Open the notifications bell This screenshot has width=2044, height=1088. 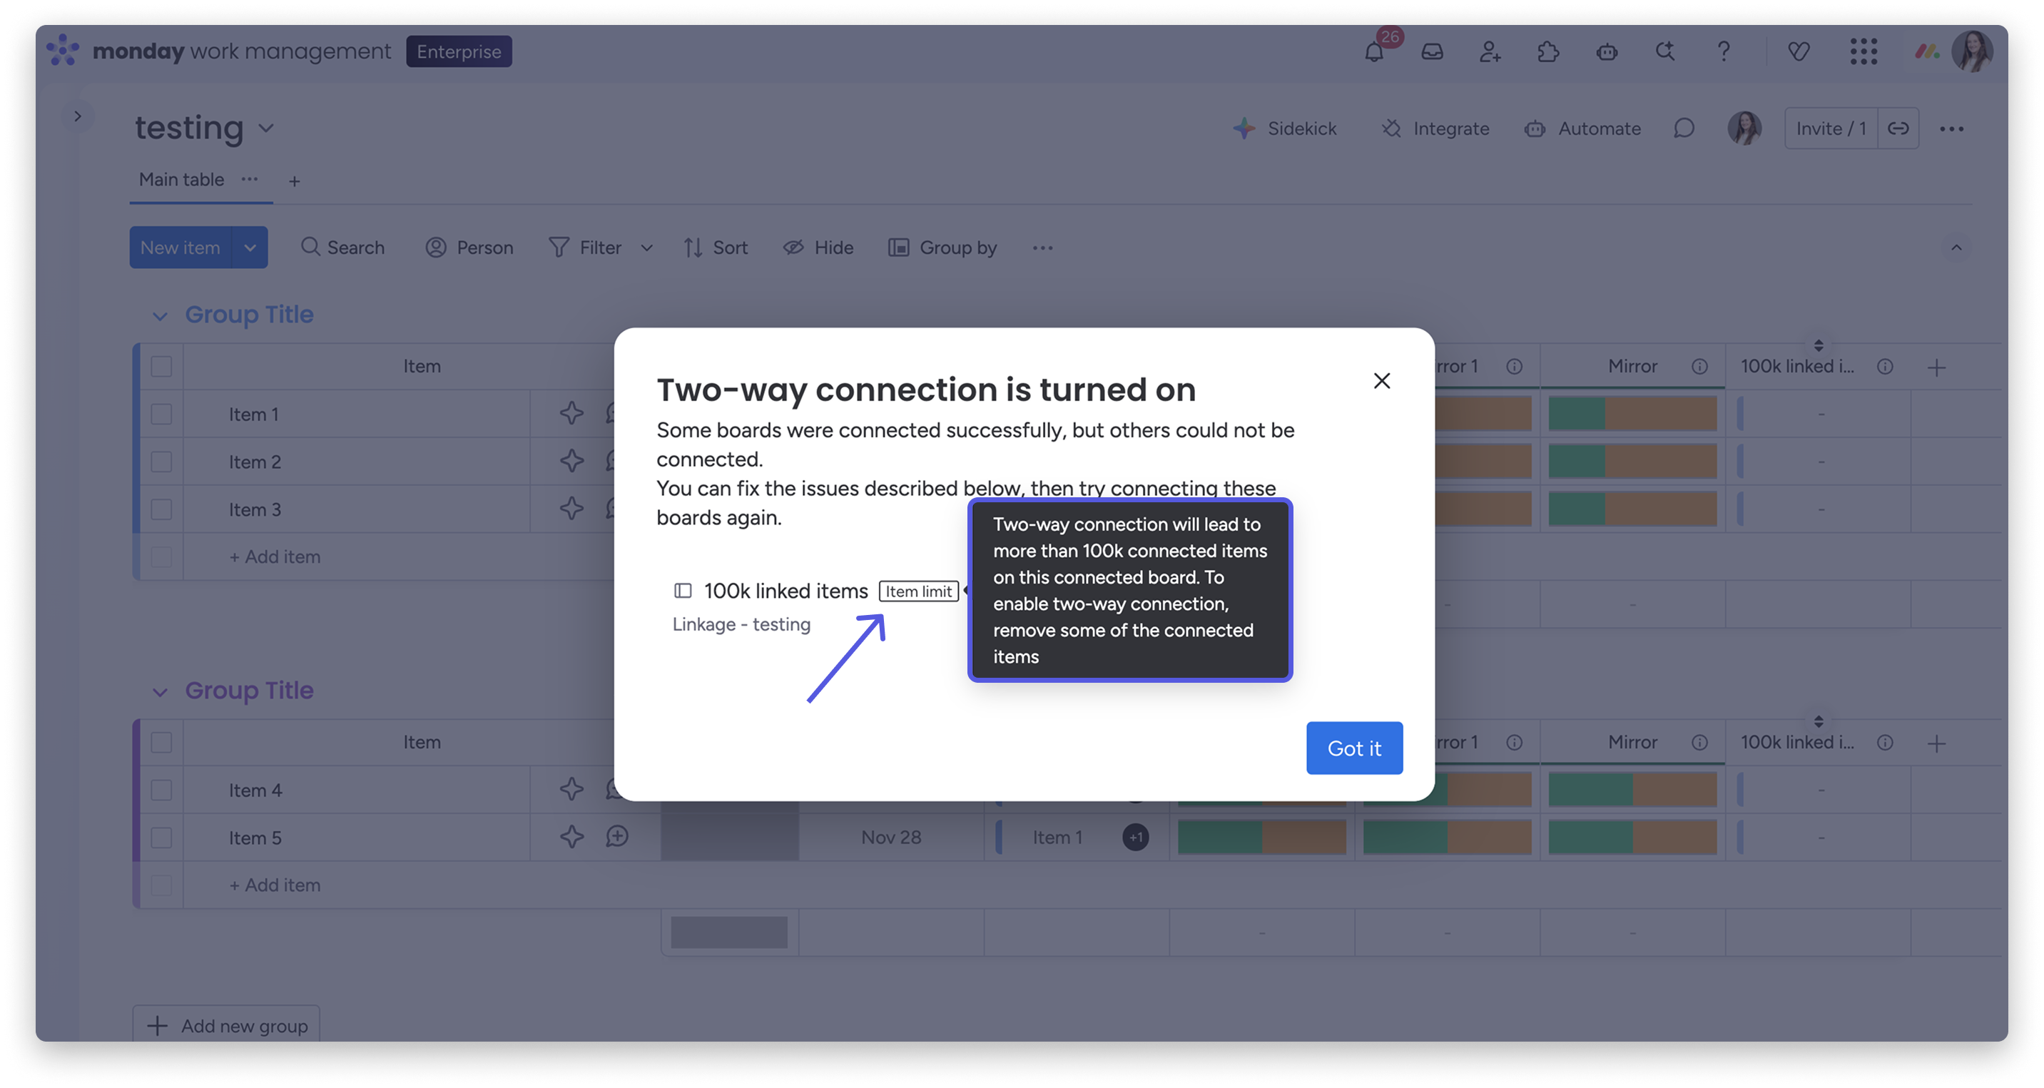(1373, 52)
